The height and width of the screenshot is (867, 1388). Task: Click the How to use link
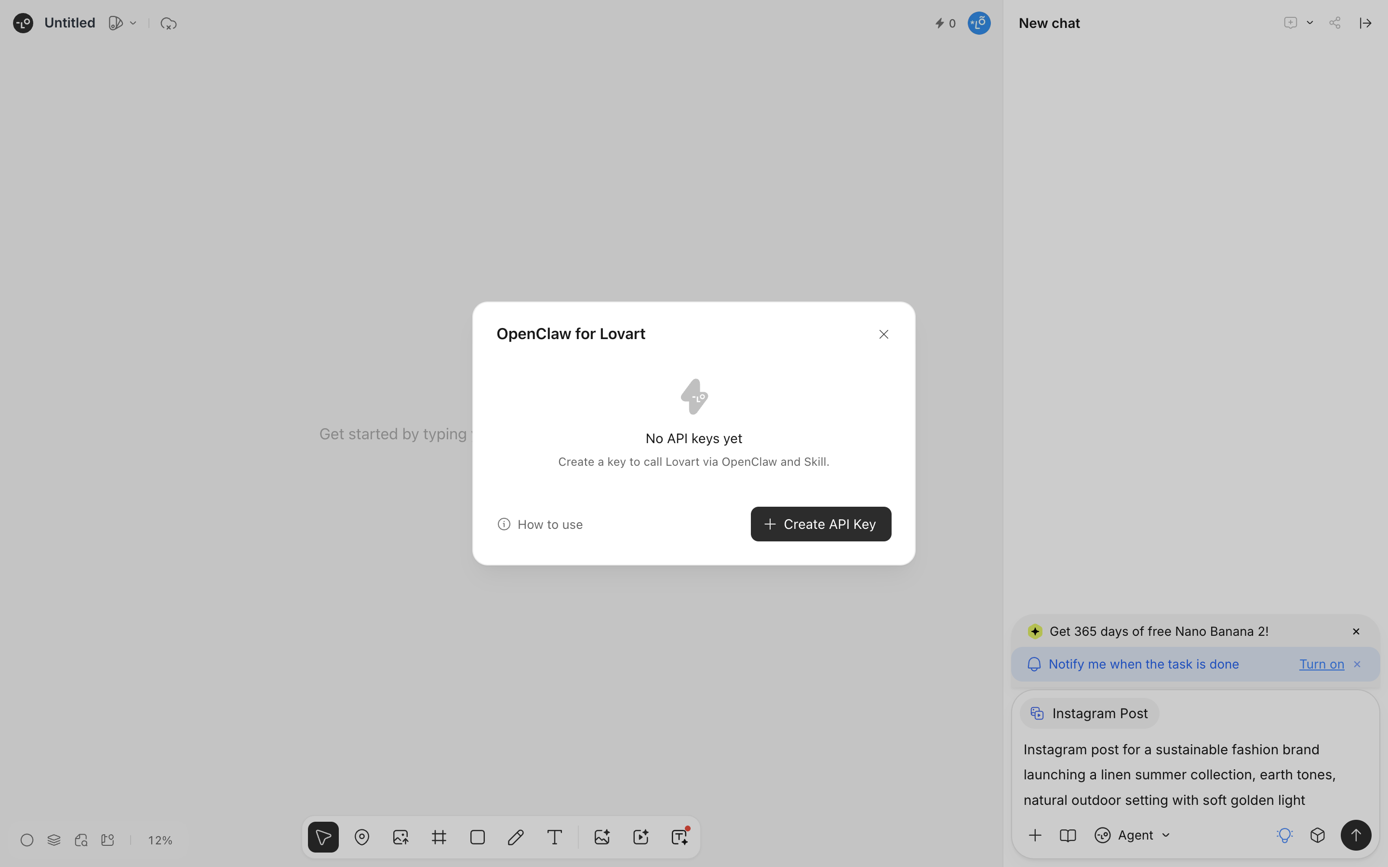tap(540, 524)
